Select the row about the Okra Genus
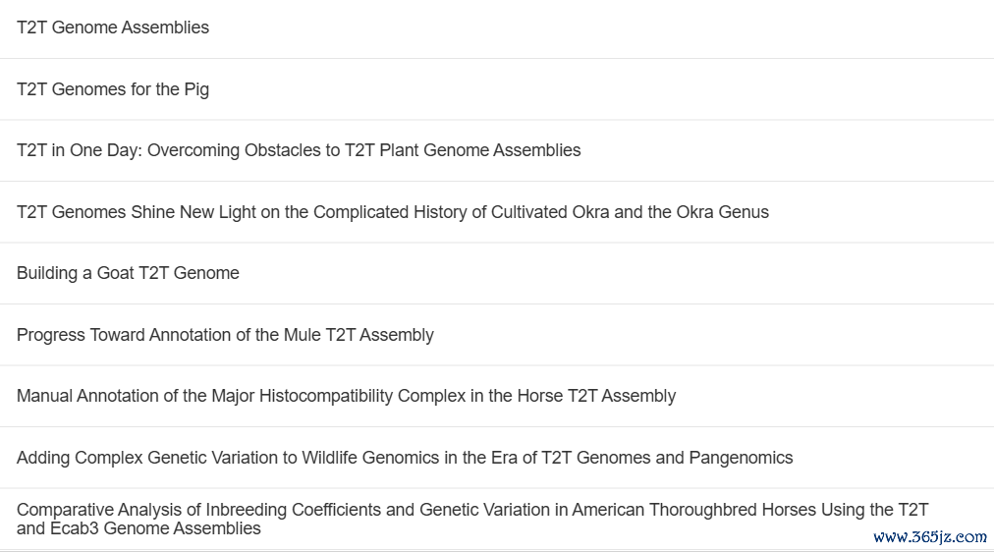994x552 pixels. tap(497, 212)
